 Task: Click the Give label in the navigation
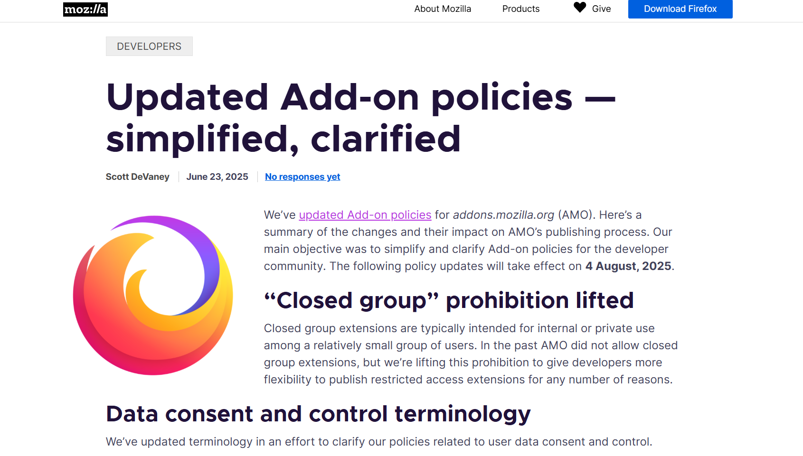[601, 9]
